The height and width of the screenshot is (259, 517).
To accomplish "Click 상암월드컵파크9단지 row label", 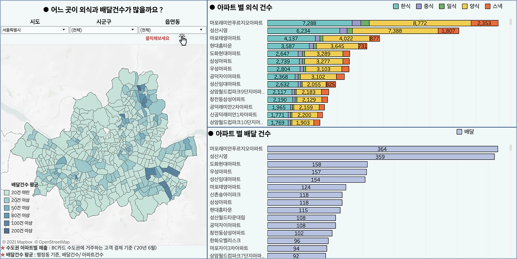I will [x=237, y=92].
